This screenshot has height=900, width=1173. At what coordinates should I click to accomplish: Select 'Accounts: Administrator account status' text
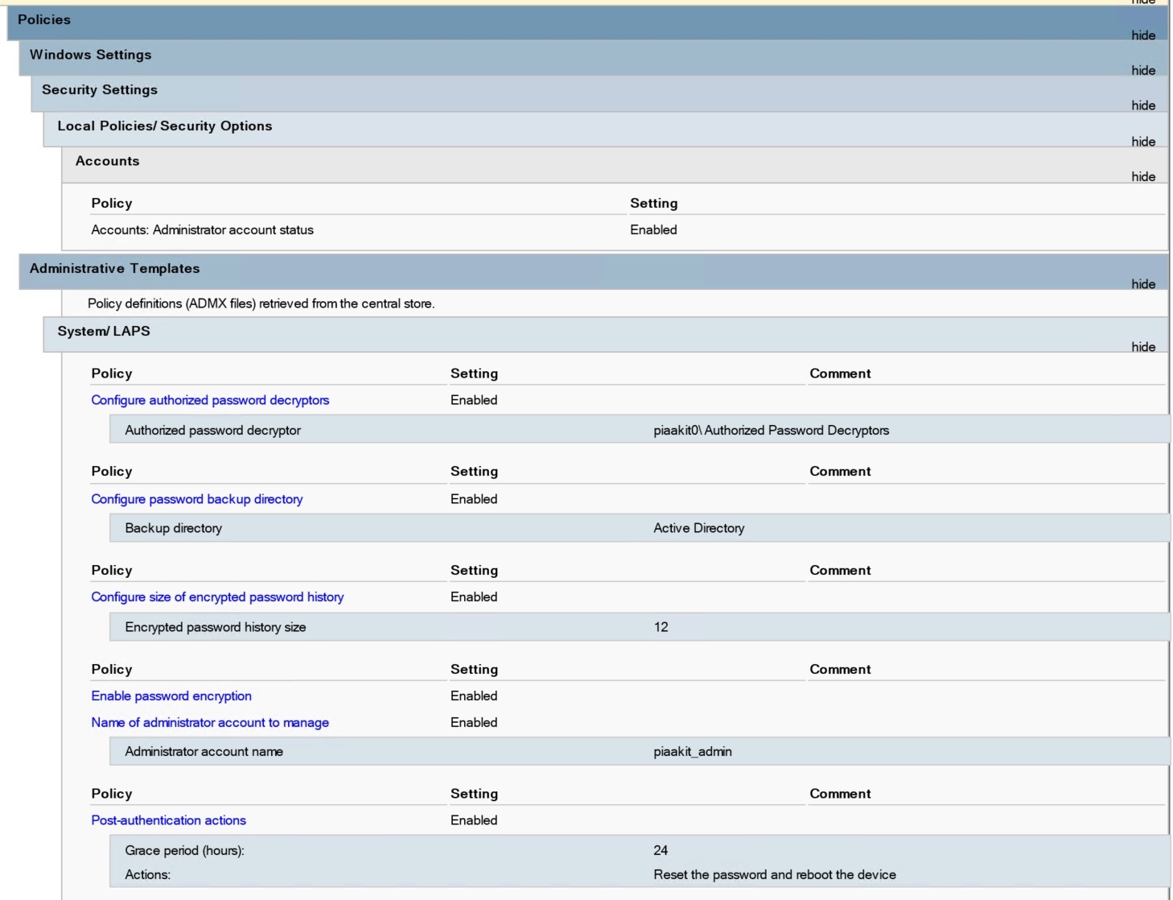coord(202,230)
